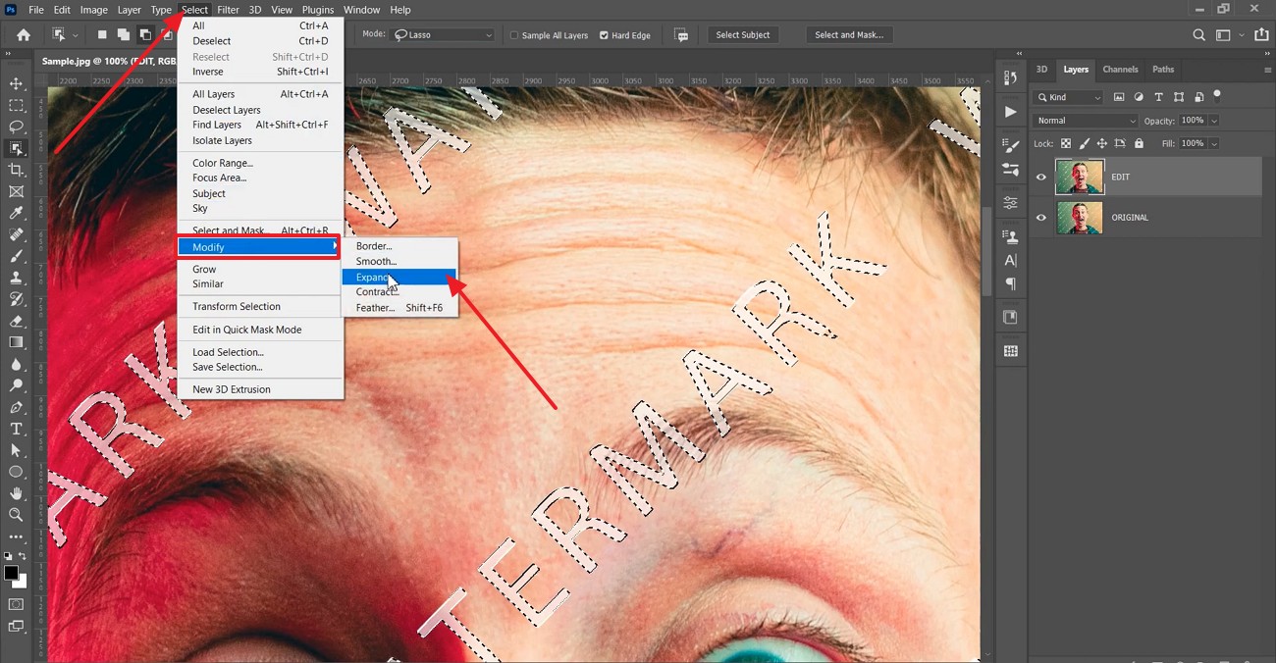Select the Lasso tool in toolbar
The height and width of the screenshot is (663, 1276).
[x=16, y=127]
